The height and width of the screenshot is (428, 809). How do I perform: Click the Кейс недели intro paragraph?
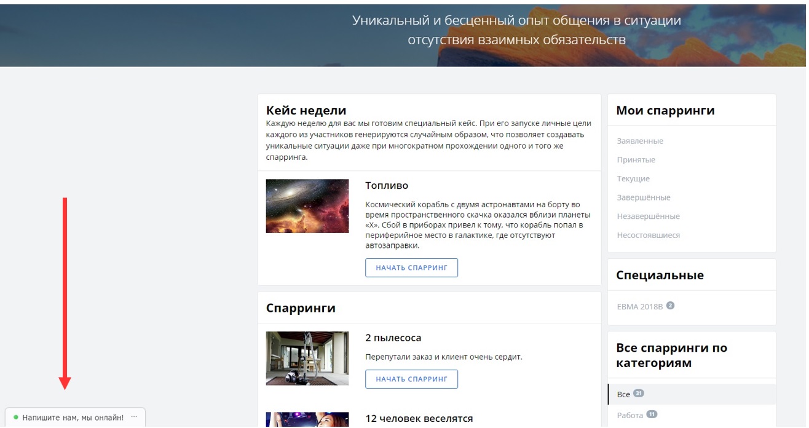pos(428,140)
